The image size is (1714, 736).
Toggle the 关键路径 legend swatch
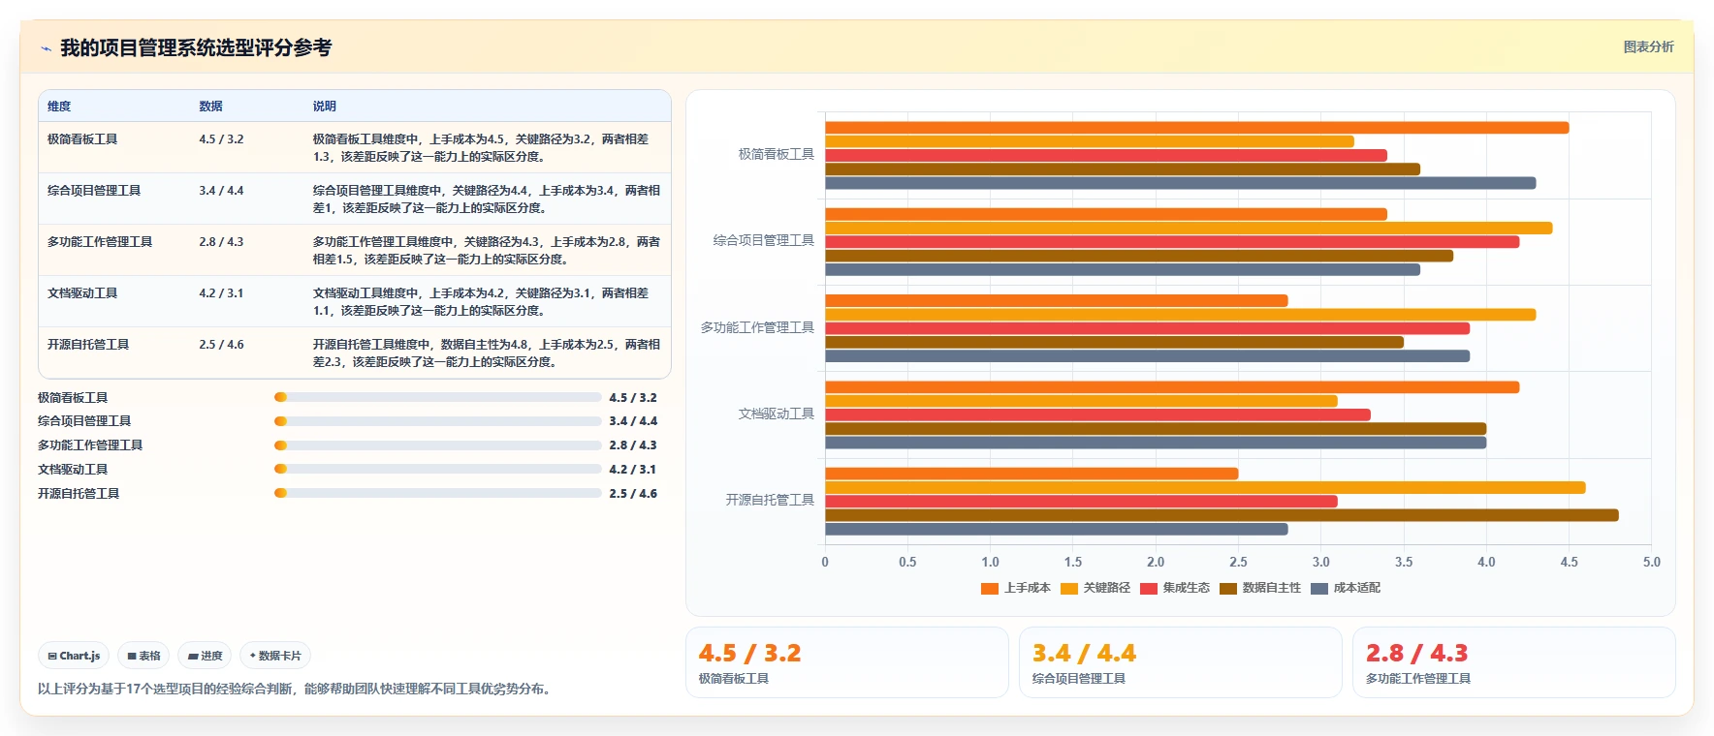click(x=1069, y=588)
